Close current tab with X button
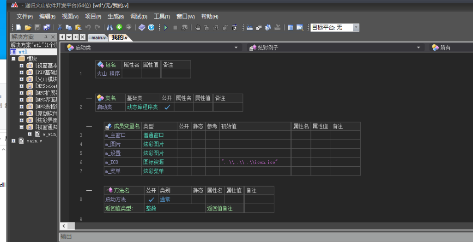 [x=82, y=37]
